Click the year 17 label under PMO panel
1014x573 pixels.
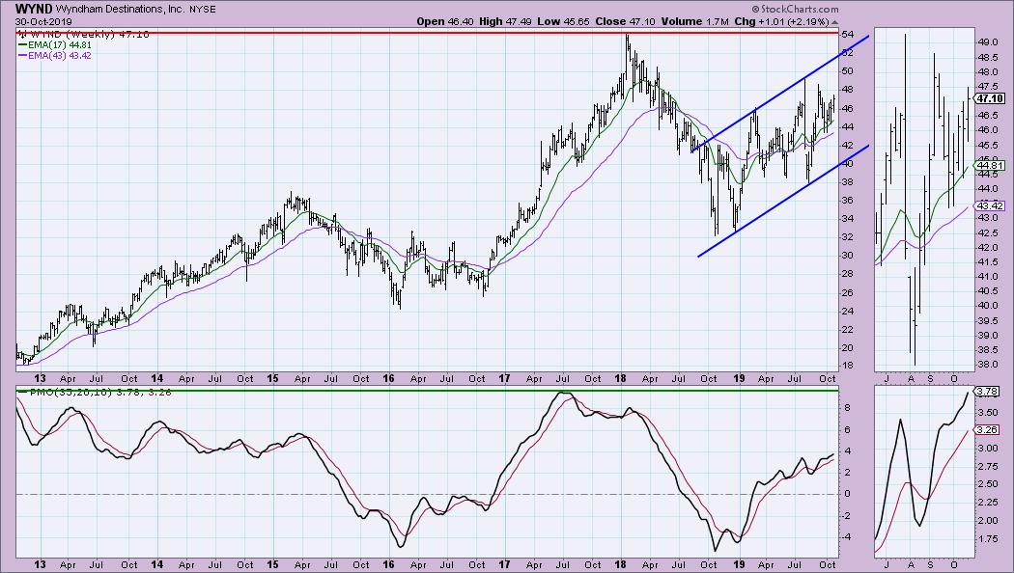(x=504, y=564)
